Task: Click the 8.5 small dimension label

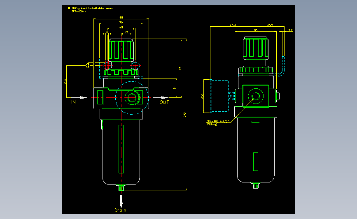Action: point(87,65)
